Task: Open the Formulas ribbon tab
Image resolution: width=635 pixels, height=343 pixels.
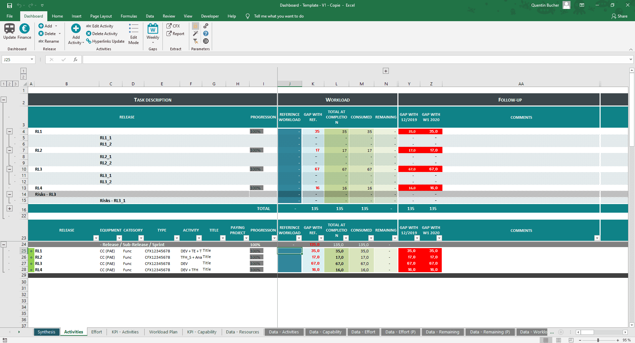Action: pyautogui.click(x=129, y=16)
